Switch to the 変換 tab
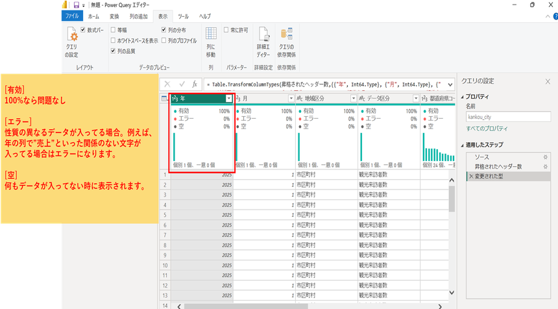 click(114, 16)
